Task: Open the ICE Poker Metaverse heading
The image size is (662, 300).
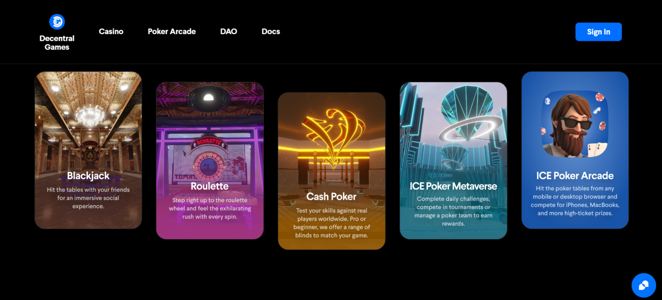Action: coord(453,186)
